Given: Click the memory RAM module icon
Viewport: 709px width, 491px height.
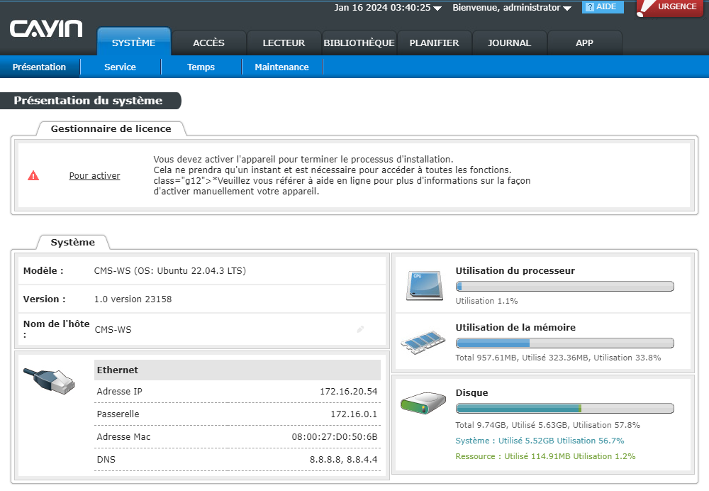Looking at the screenshot, I should point(423,342).
